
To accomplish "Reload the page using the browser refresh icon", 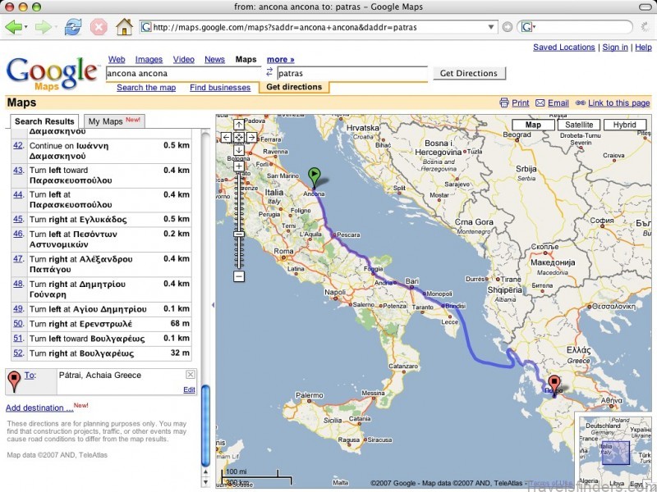I will point(72,27).
